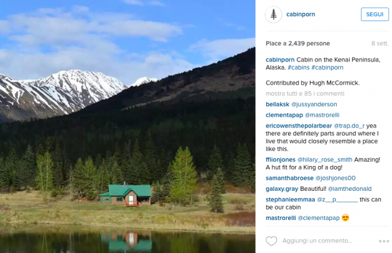Image resolution: width=392 pixels, height=253 pixels.
Task: Click the #cabinporn hashtag in the caption
Action: pos(327,67)
